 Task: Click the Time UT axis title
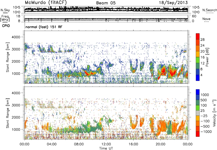coord(106,148)
